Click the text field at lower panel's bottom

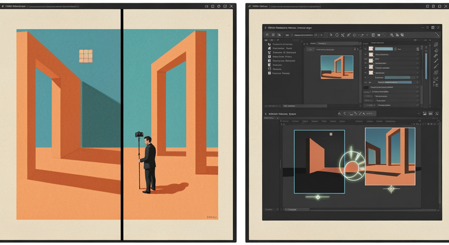(x=296, y=210)
